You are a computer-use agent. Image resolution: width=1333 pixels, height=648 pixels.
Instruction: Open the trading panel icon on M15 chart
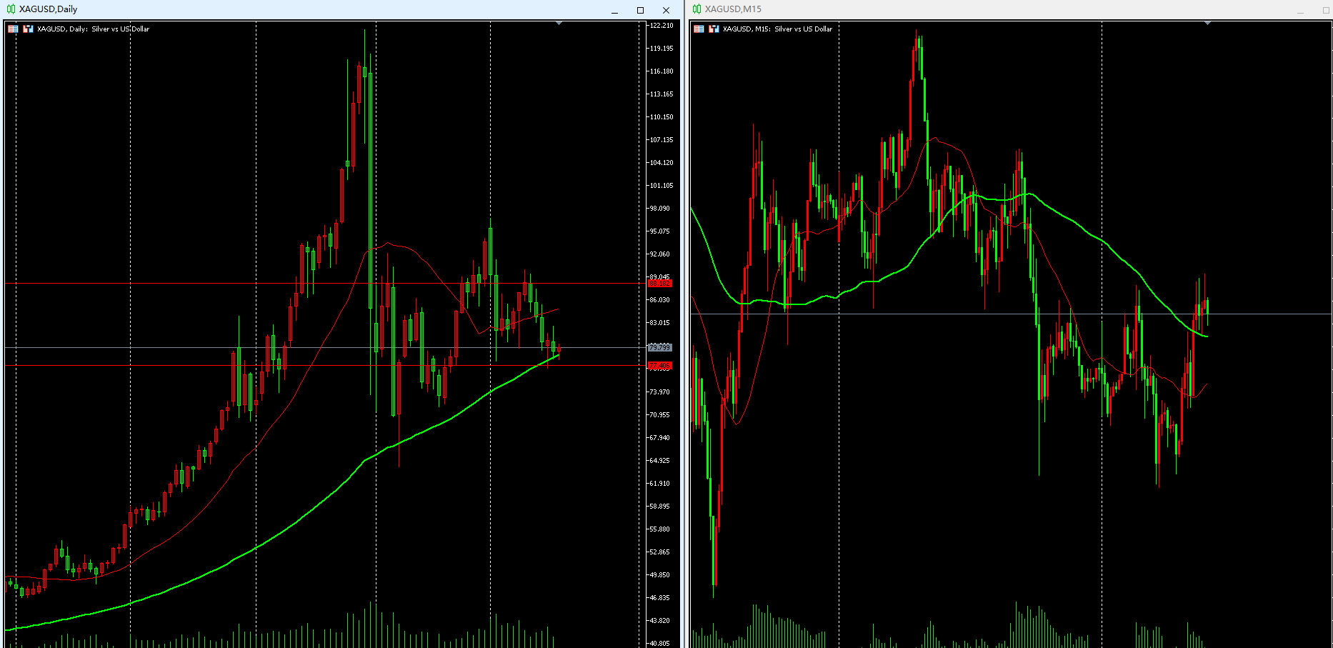[x=714, y=29]
